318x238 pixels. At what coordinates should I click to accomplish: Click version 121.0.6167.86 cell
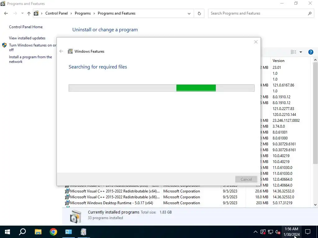click(283, 85)
